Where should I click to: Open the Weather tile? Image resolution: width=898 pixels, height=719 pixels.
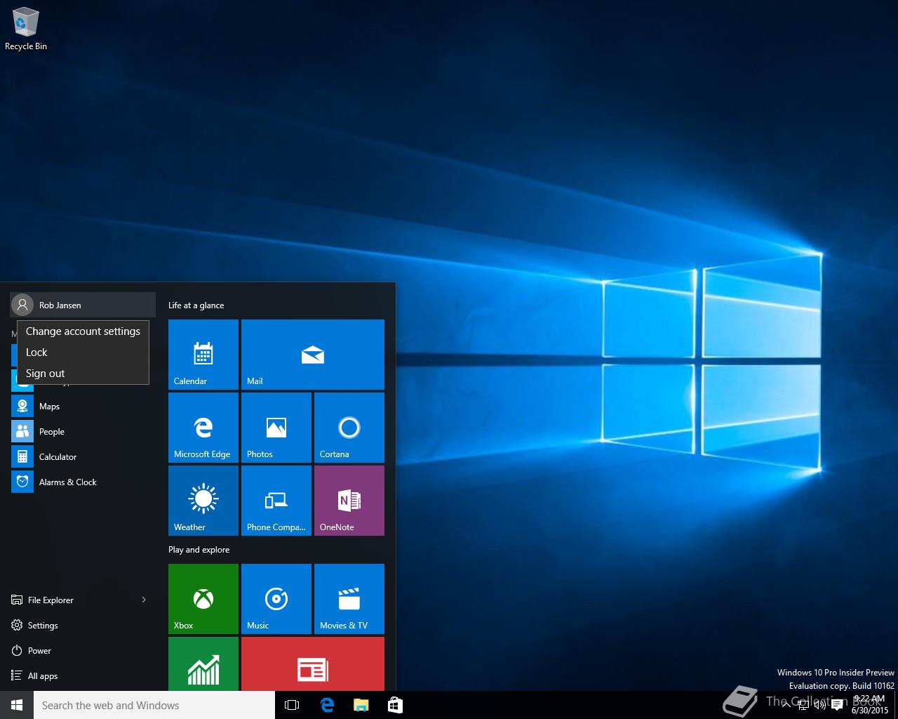click(x=203, y=501)
